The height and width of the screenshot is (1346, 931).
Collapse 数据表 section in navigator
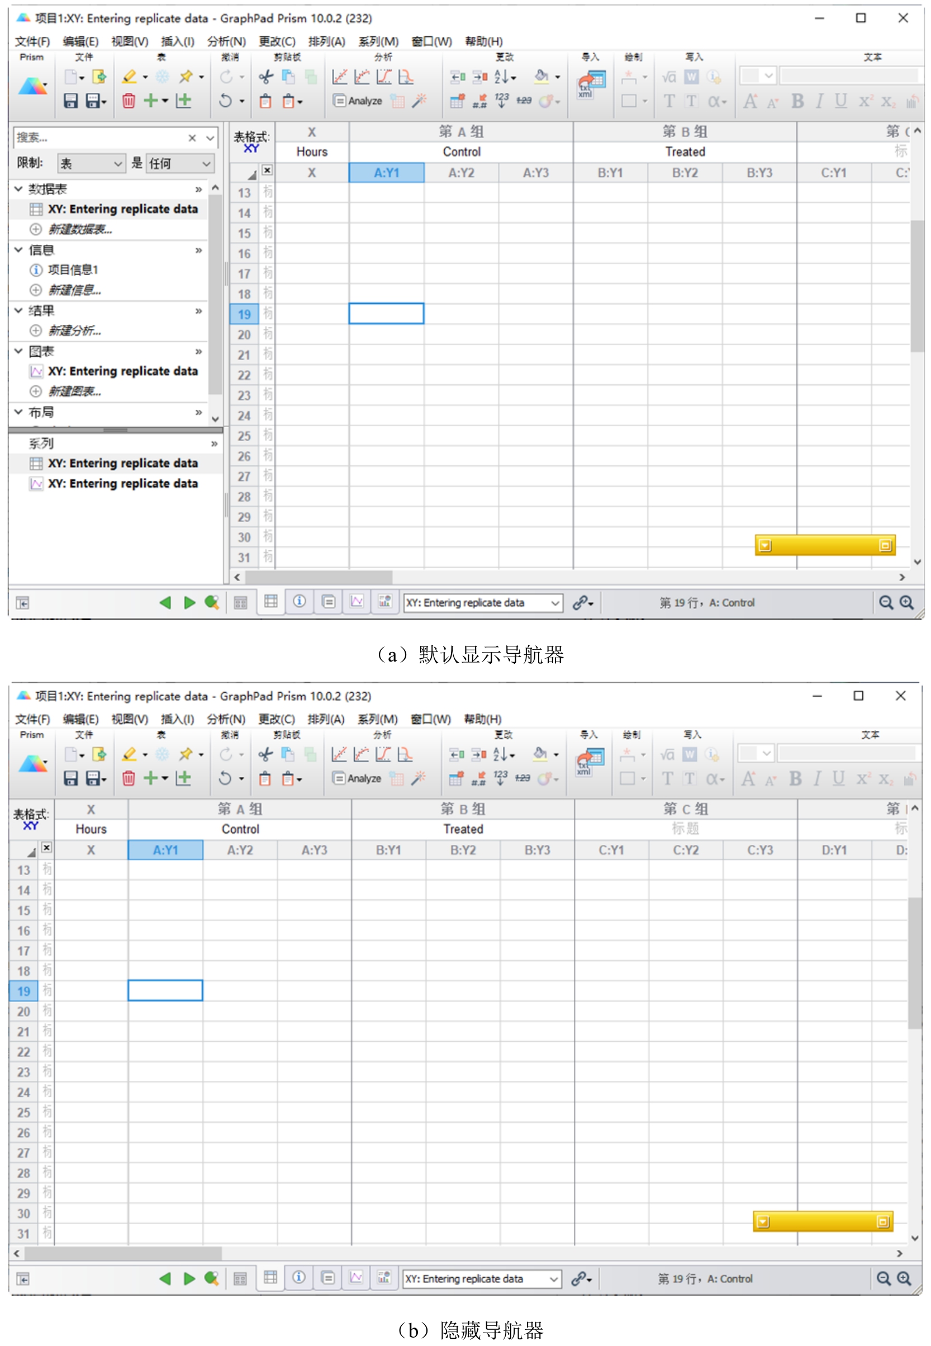[x=18, y=188]
